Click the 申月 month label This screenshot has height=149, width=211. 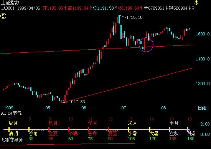click(x=173, y=123)
